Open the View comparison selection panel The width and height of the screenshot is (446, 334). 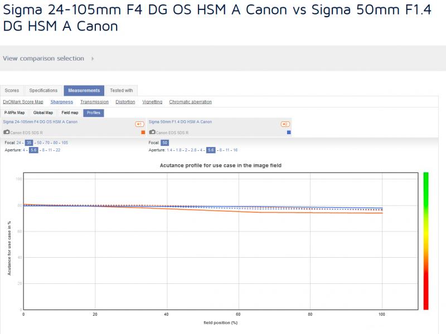coord(43,58)
